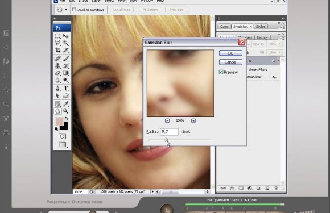Uncheck the Preview checkbox

pos(221,72)
